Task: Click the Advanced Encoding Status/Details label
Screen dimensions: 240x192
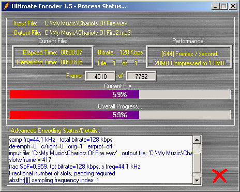Action: (x=56, y=131)
